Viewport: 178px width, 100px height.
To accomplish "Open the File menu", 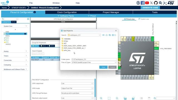I will (31, 3).
